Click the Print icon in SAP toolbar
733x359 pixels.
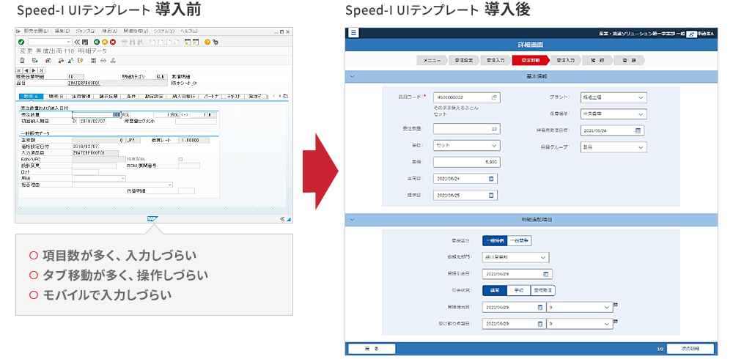[x=125, y=42]
